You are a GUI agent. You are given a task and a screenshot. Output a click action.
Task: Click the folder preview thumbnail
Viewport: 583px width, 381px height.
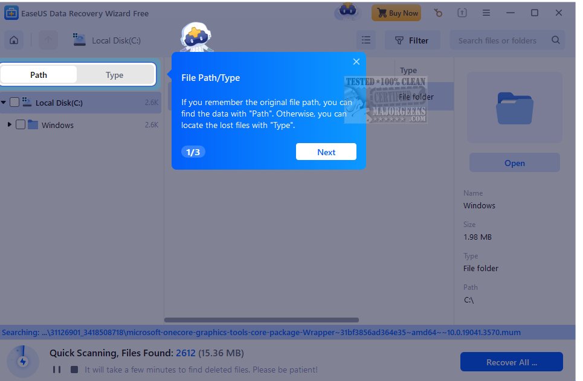coord(515,108)
